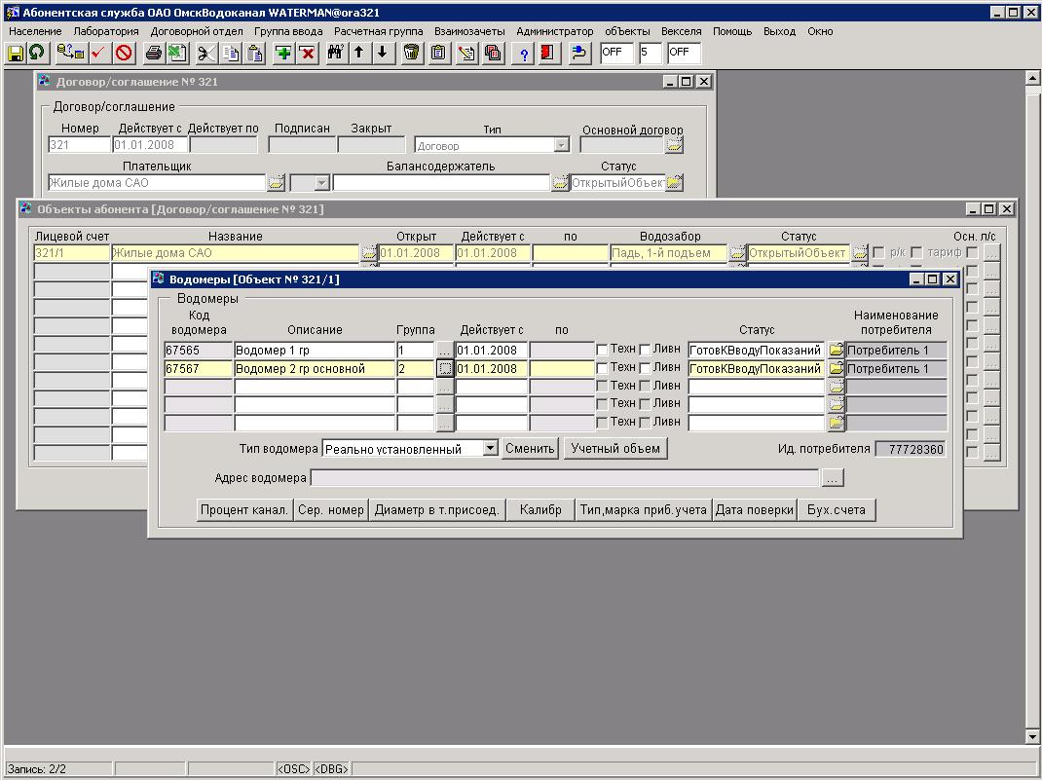Open the Тип dropdown showing Договор
The image size is (1042, 780).
tap(561, 145)
